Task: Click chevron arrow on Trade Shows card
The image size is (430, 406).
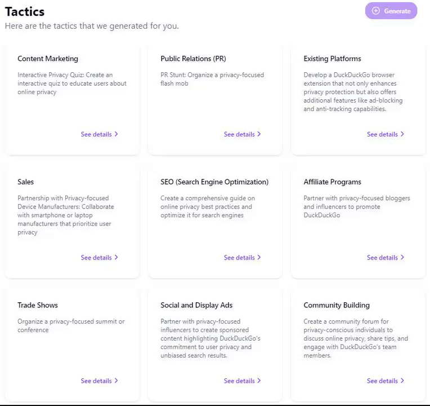Action: pyautogui.click(x=117, y=381)
